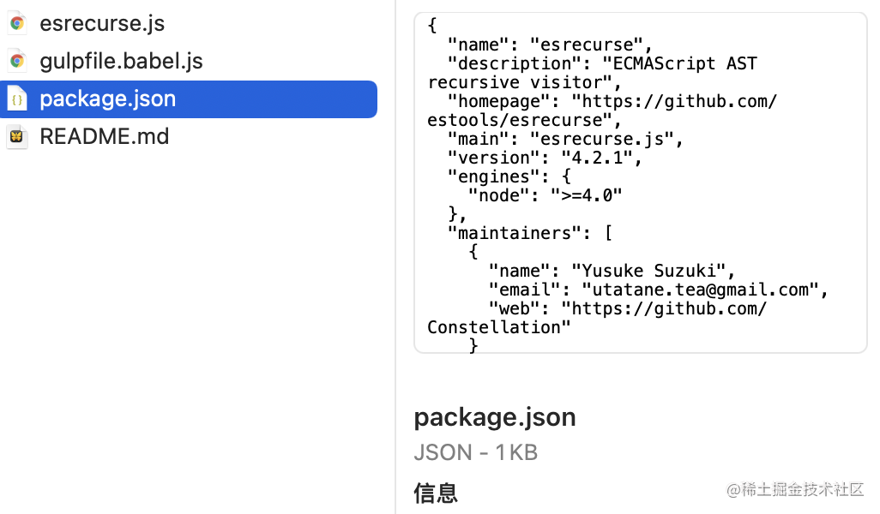This screenshot has height=514, width=880.
Task: Click the github.com homepage URL in the preview
Action: [602, 111]
